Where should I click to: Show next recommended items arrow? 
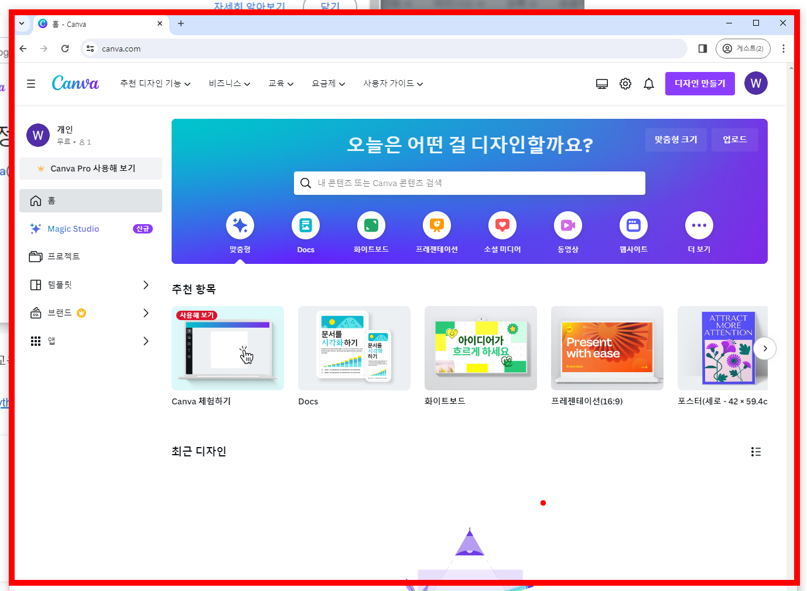pyautogui.click(x=765, y=348)
